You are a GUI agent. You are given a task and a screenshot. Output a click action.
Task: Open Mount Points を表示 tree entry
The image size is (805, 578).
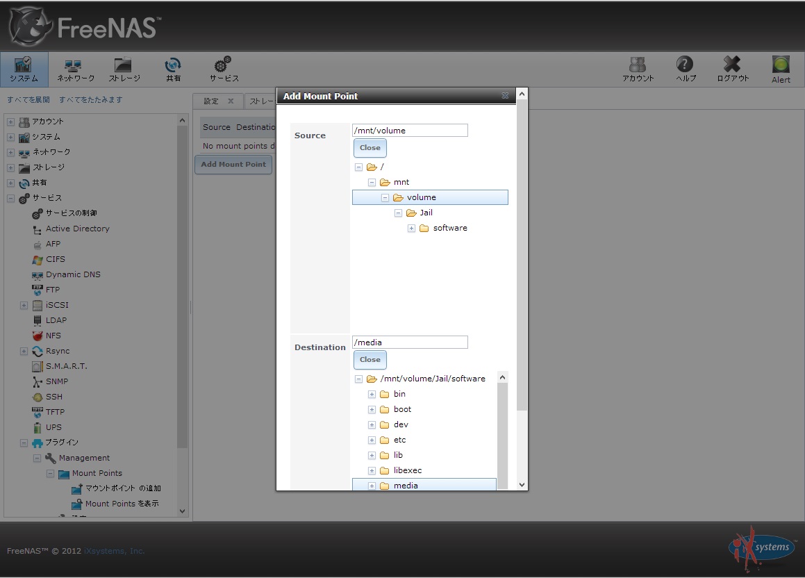click(x=122, y=504)
